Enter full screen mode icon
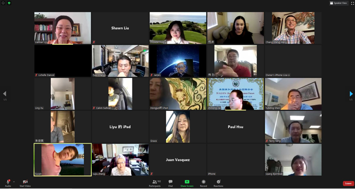The width and height of the screenshot is (355, 189). point(352,3)
